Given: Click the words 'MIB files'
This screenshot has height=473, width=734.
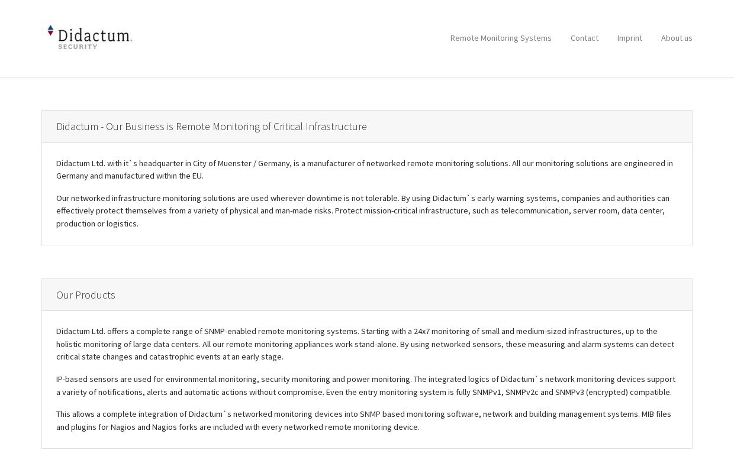Looking at the screenshot, I should [656, 414].
